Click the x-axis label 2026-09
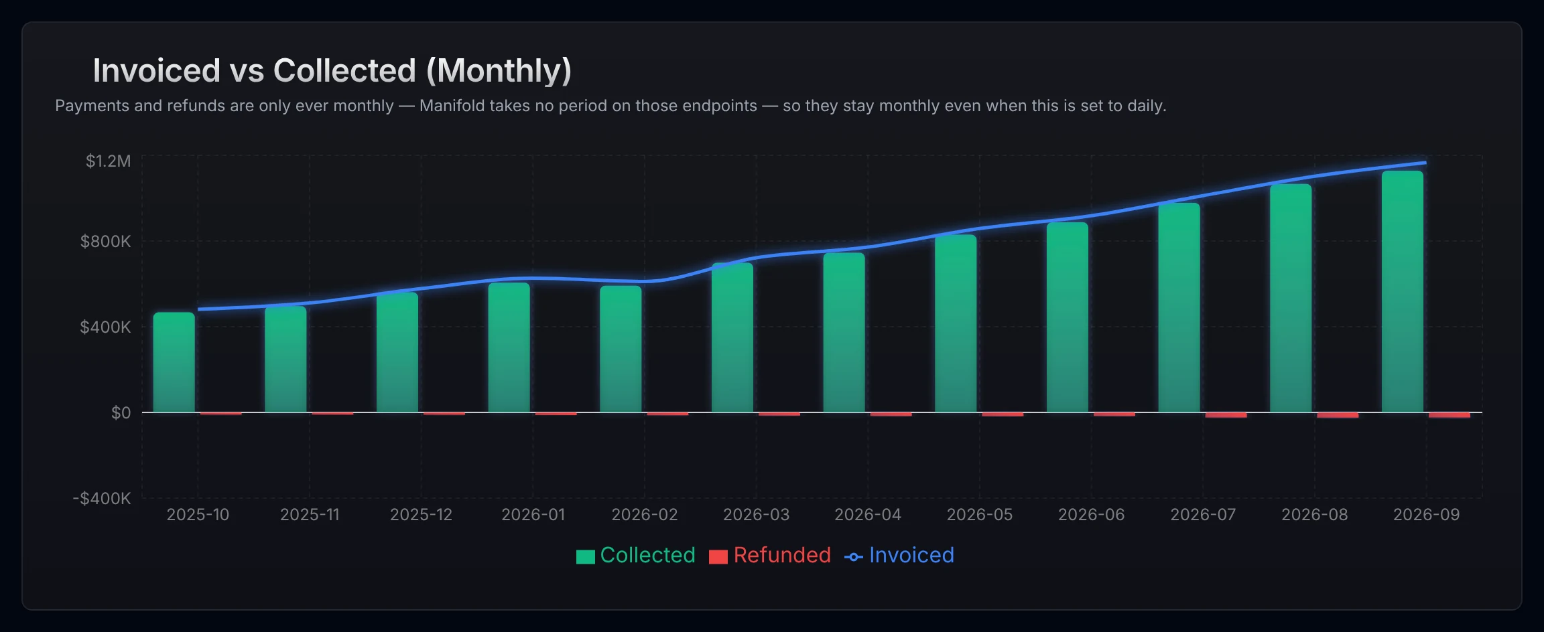This screenshot has height=632, width=1544. click(1427, 515)
